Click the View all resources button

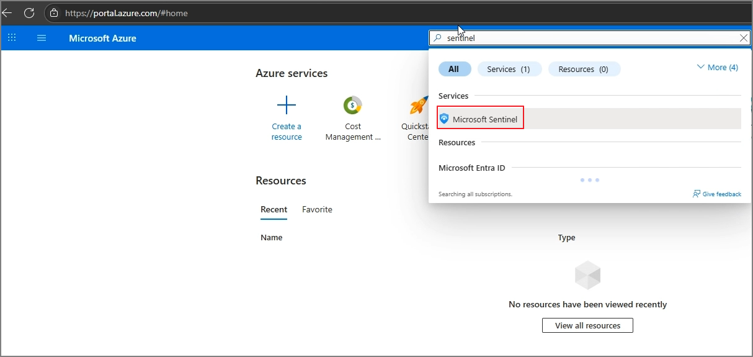[587, 325]
